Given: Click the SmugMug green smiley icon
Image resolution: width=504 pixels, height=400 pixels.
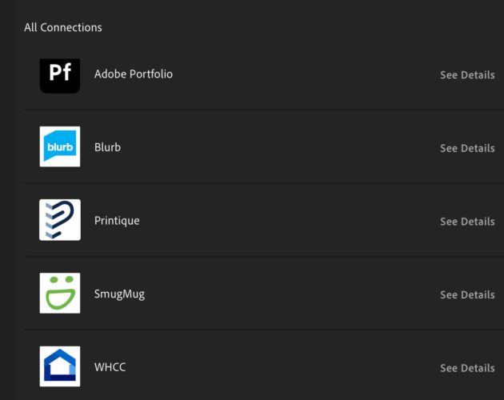Looking at the screenshot, I should pos(60,293).
